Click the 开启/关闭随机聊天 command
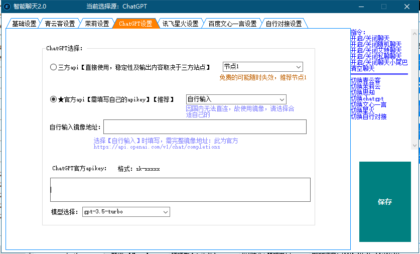 pyautogui.click(x=376, y=44)
